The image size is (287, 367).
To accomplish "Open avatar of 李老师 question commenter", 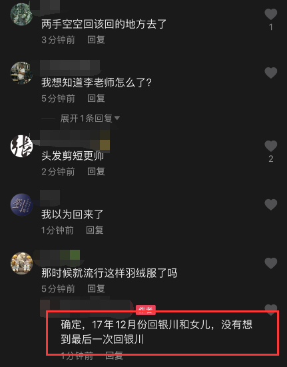I will pos(21,73).
